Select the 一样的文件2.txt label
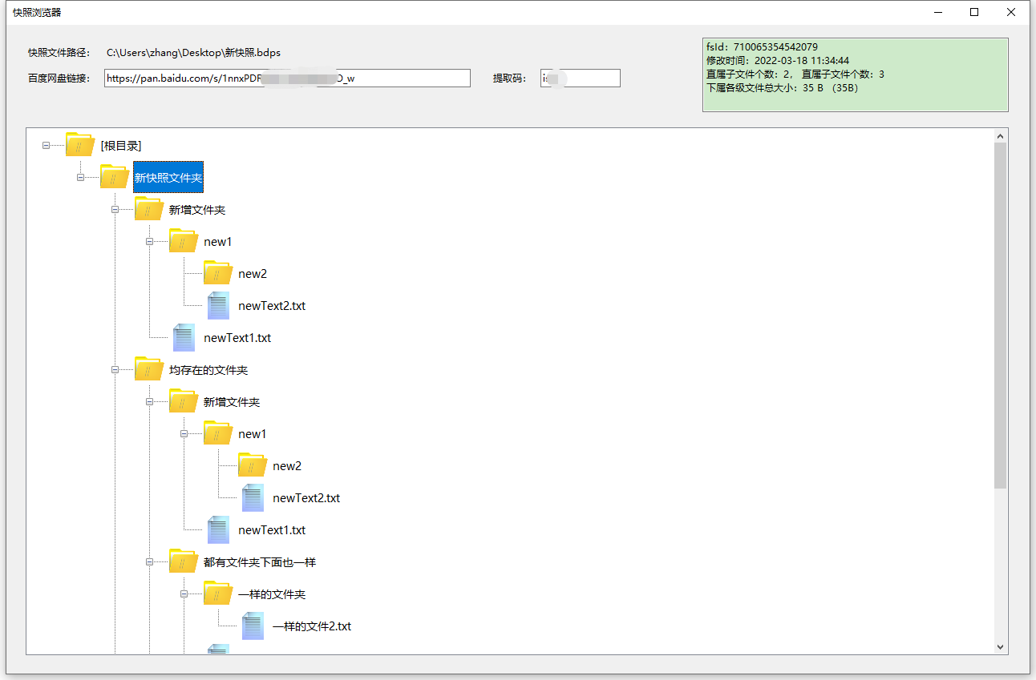This screenshot has height=680, width=1036. click(312, 626)
